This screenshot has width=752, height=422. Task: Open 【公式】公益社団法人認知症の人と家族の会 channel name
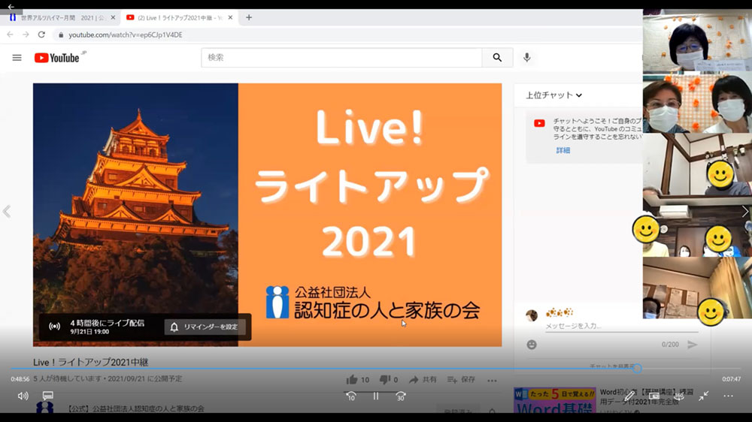(135, 408)
